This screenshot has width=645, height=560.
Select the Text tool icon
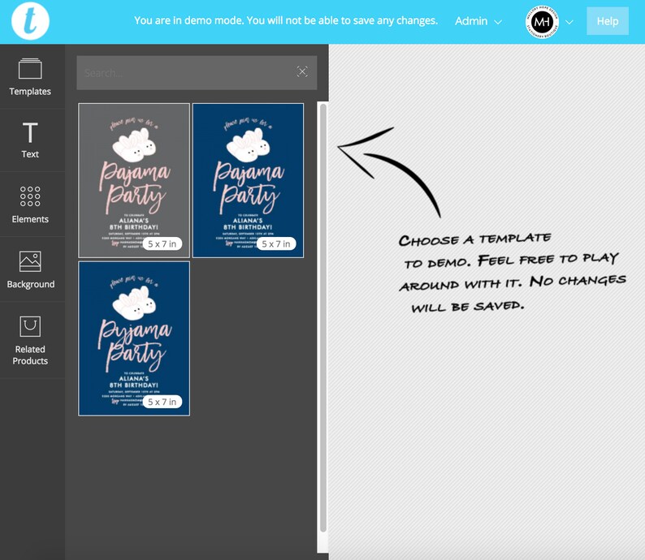click(30, 132)
